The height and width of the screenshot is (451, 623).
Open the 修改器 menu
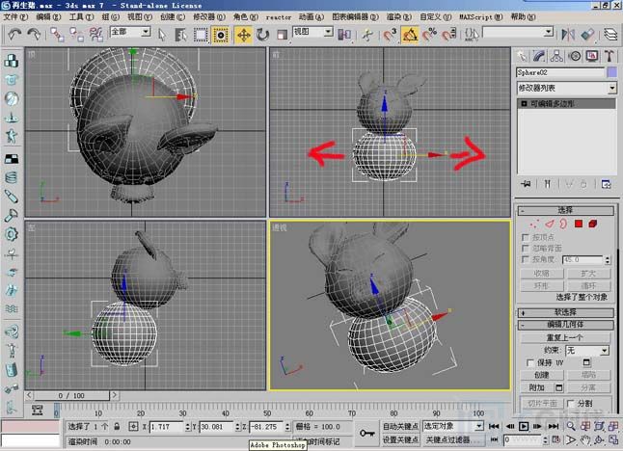(209, 17)
